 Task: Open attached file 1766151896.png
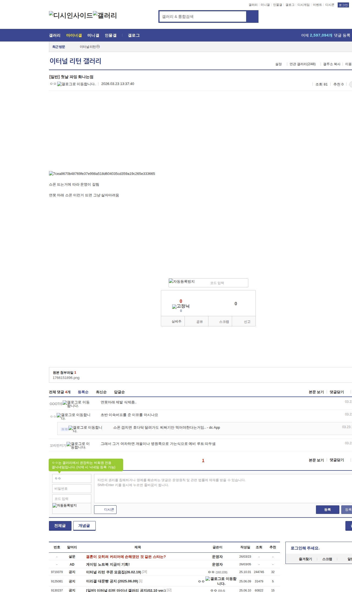[66, 378]
